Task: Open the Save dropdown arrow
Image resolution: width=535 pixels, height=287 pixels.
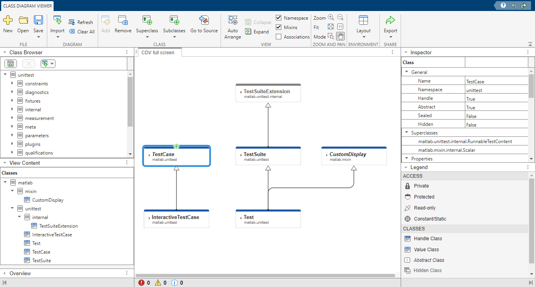Action: (x=38, y=37)
